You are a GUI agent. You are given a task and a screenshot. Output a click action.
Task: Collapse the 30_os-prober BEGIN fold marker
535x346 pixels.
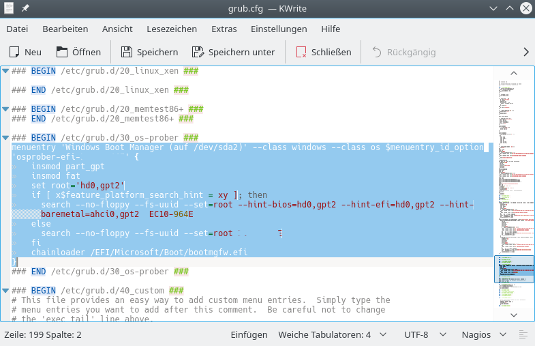tap(5, 138)
